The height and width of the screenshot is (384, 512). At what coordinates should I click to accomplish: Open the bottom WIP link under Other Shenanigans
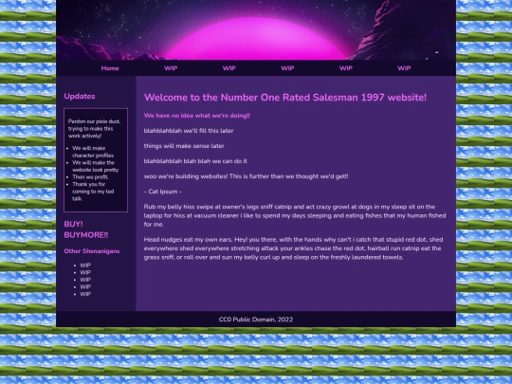coord(85,294)
